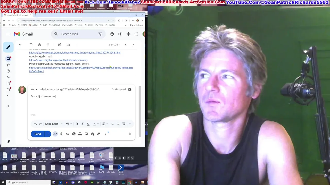Viewport: 330px width, 185px height.
Task: Toggle italic formatting
Action: (x=82, y=124)
